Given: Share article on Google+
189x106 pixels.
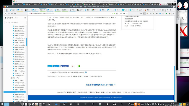Looking at the screenshot, I should 73,66.
